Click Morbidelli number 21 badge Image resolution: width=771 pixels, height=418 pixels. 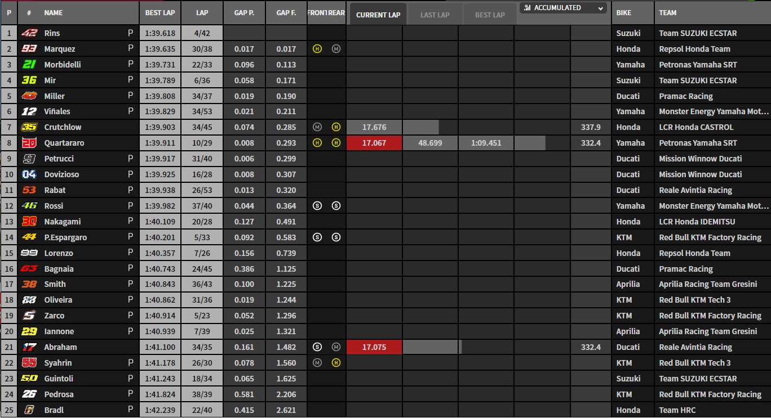29,65
